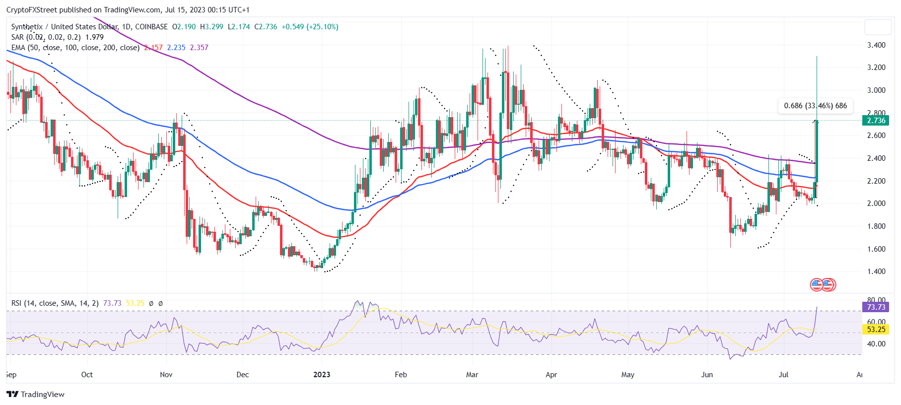Click the measurement arrow tip at 2.736

pyautogui.click(x=817, y=121)
